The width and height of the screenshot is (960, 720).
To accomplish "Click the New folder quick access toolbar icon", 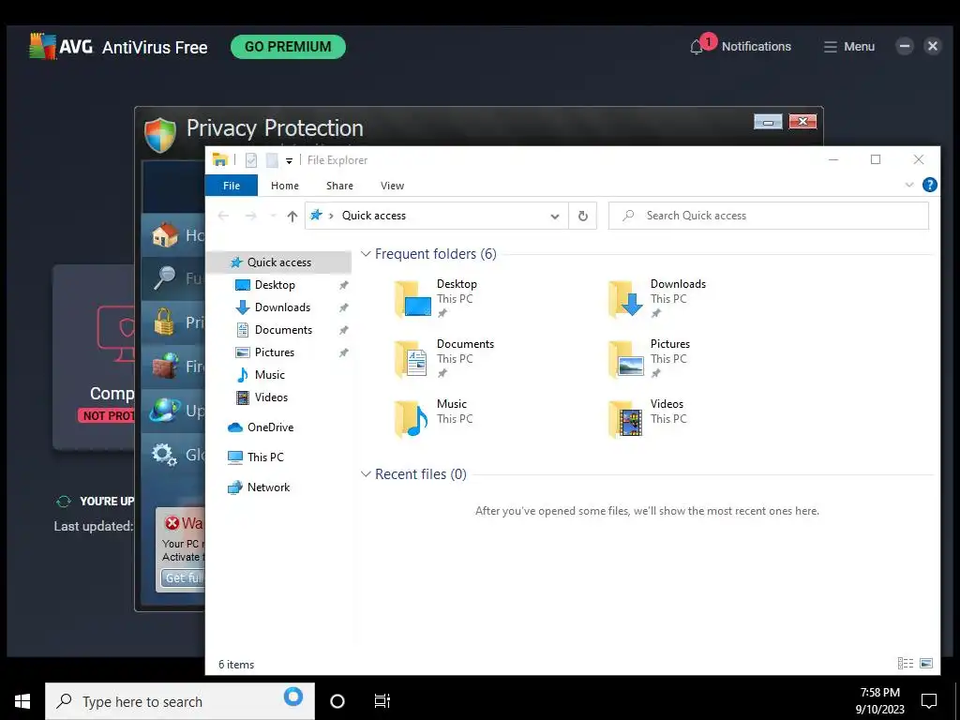I will click(272, 159).
